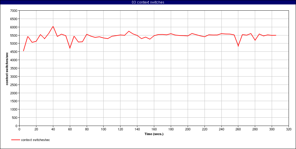Click the red legend line swatch
The height and width of the screenshot is (149, 296).
pos(15,140)
